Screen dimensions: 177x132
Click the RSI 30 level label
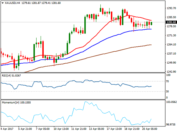[x=167, y=92]
